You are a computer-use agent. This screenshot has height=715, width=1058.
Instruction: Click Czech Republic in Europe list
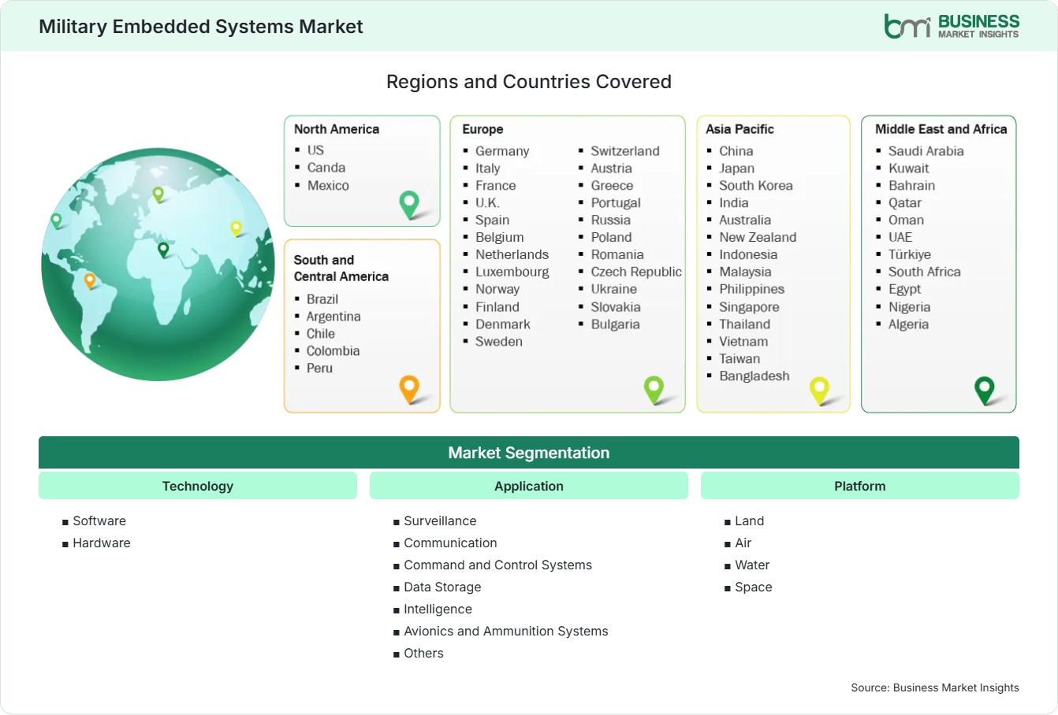point(636,272)
